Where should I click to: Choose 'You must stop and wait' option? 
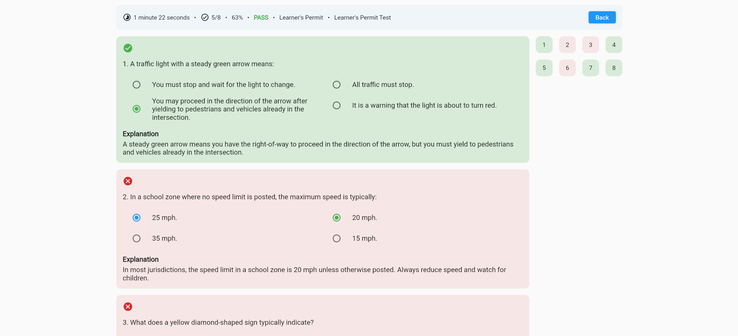point(136,85)
